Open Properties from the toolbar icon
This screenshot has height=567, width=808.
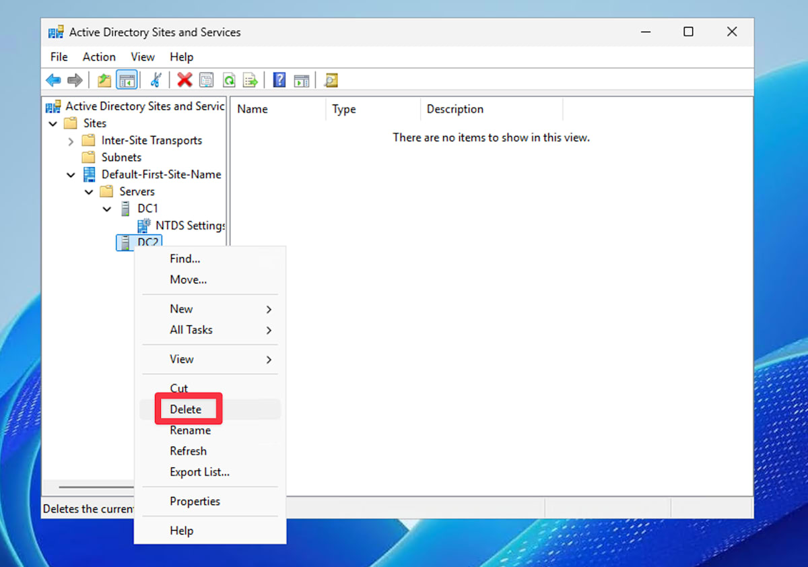point(207,80)
